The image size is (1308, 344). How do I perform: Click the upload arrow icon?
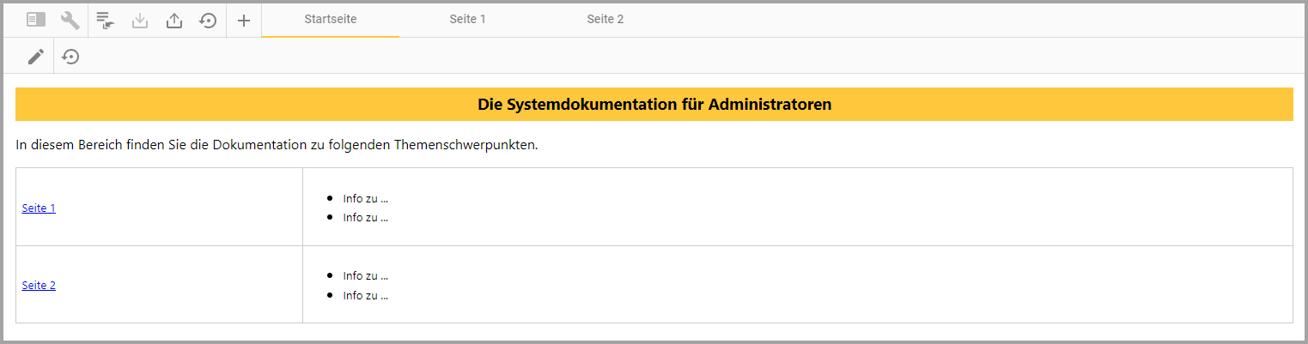click(174, 20)
